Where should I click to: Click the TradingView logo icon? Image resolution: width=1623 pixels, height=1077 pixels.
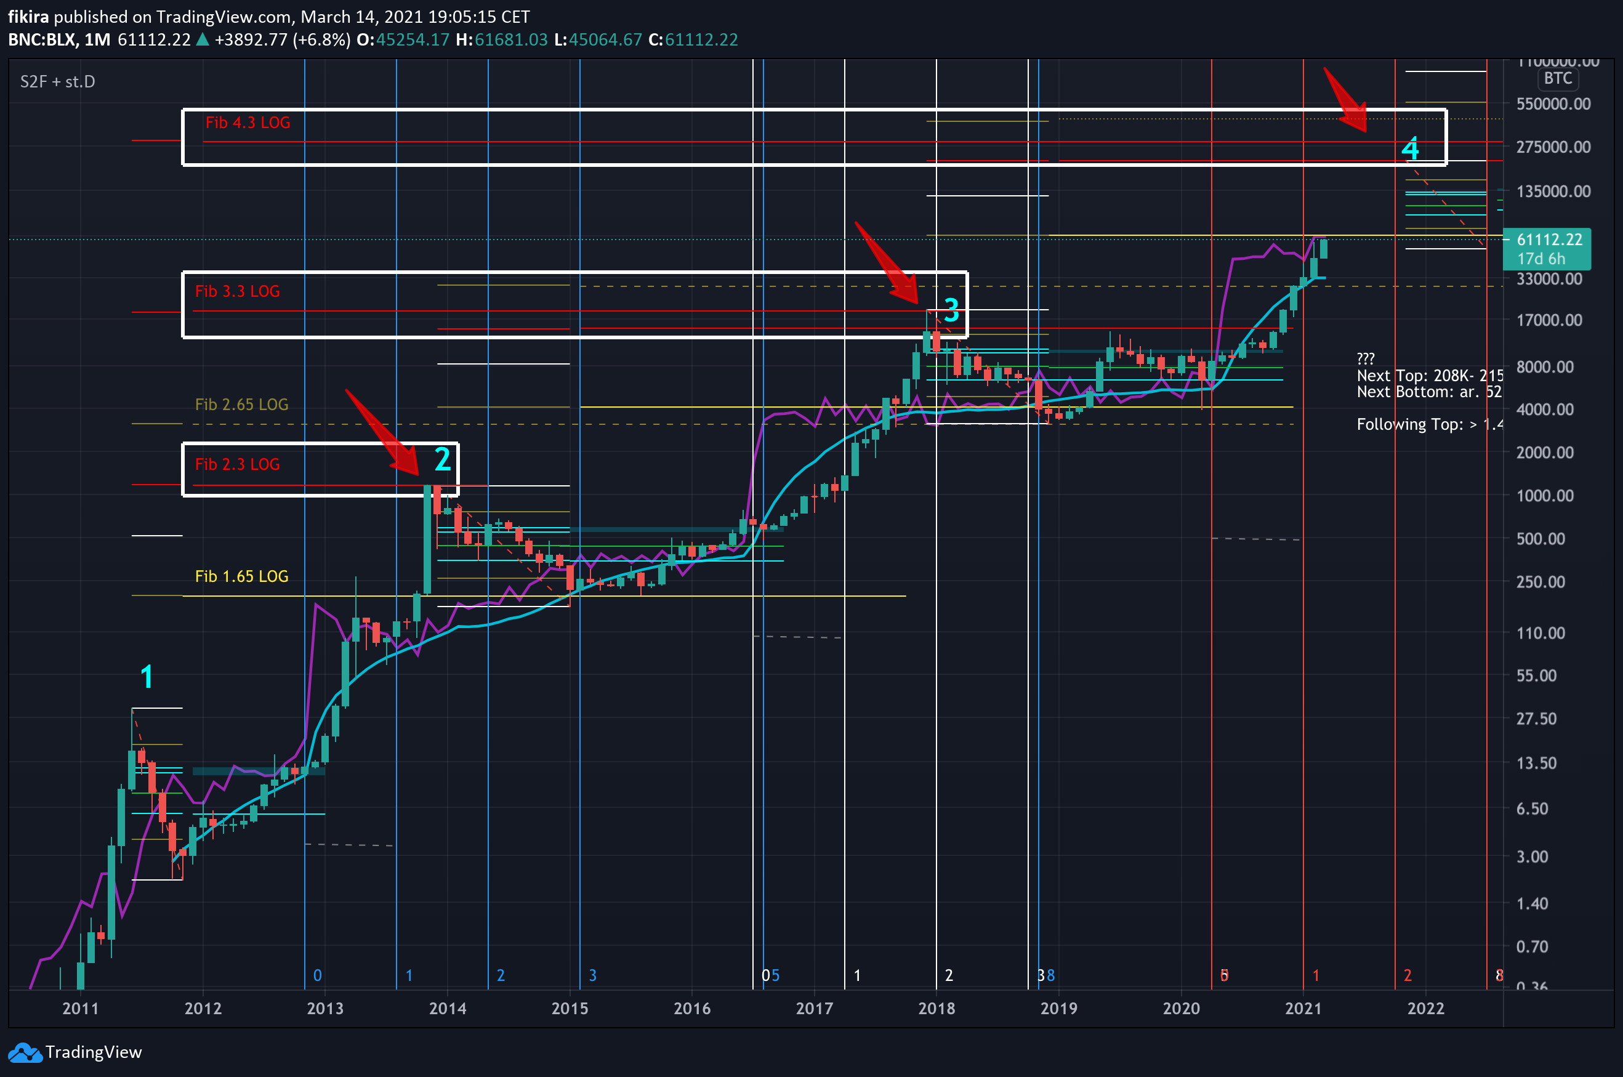coord(25,1052)
